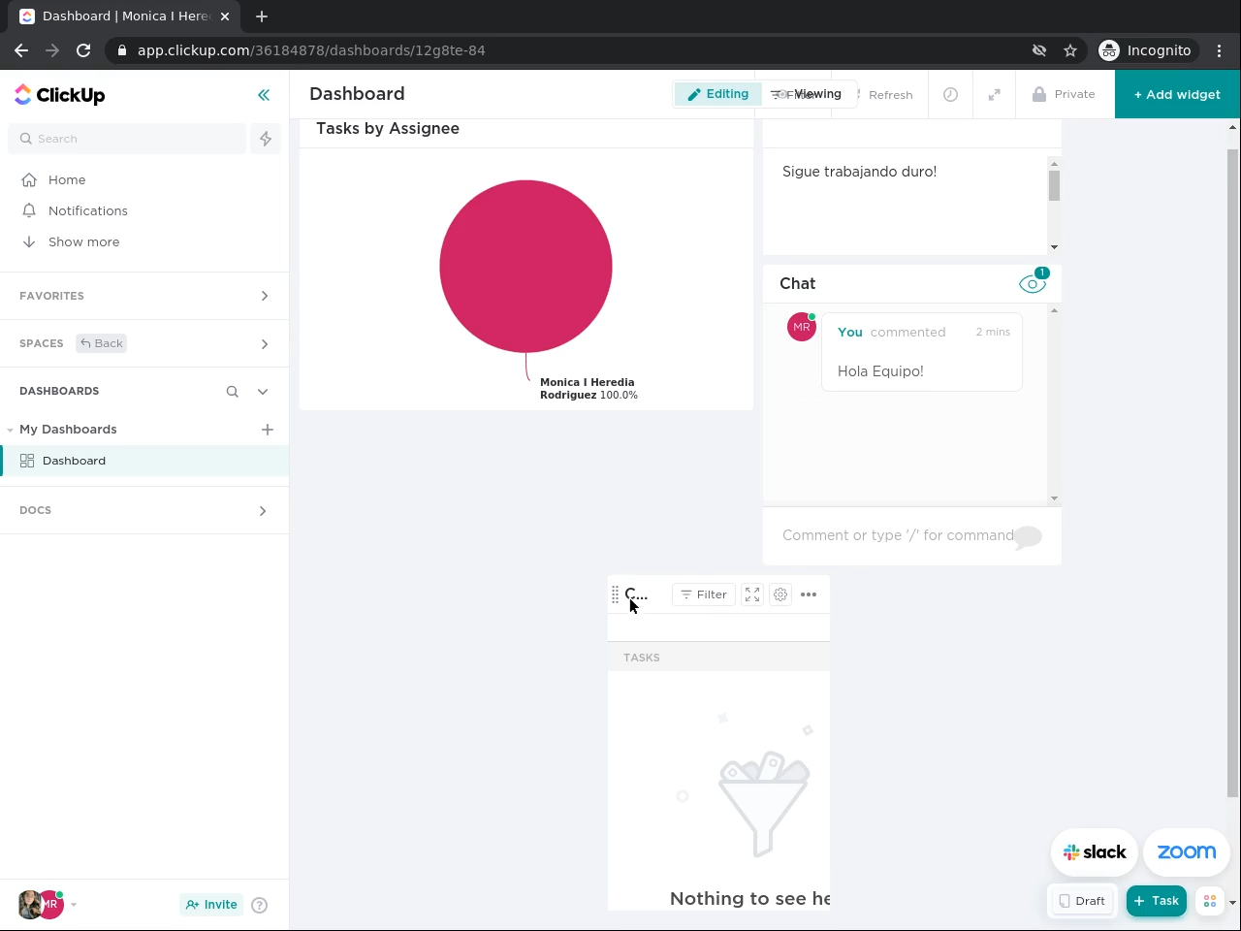Click Show more in sidebar
The width and height of the screenshot is (1241, 931).
click(84, 241)
